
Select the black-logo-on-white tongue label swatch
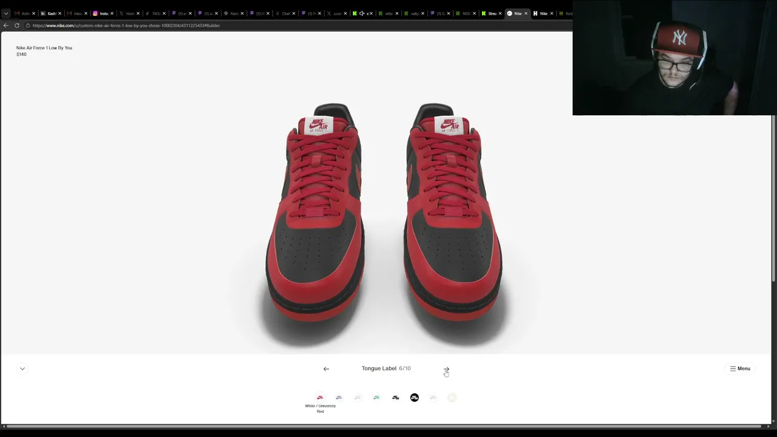click(395, 398)
